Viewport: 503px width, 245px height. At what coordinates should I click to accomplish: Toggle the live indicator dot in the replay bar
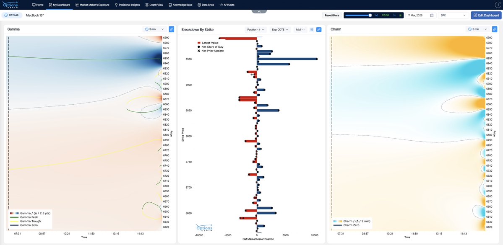[x=400, y=15]
